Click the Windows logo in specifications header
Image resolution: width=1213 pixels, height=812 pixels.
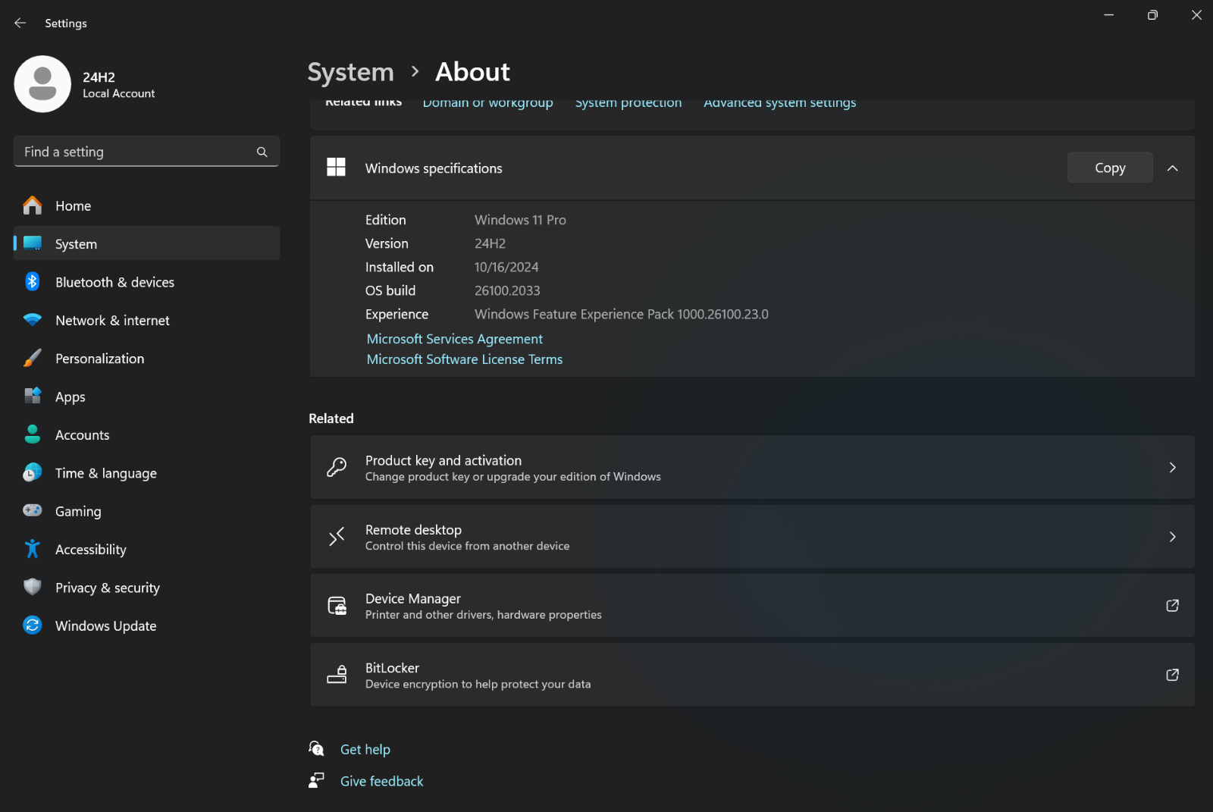pyautogui.click(x=336, y=168)
